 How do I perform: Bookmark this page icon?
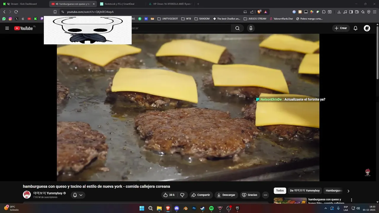coord(55,12)
